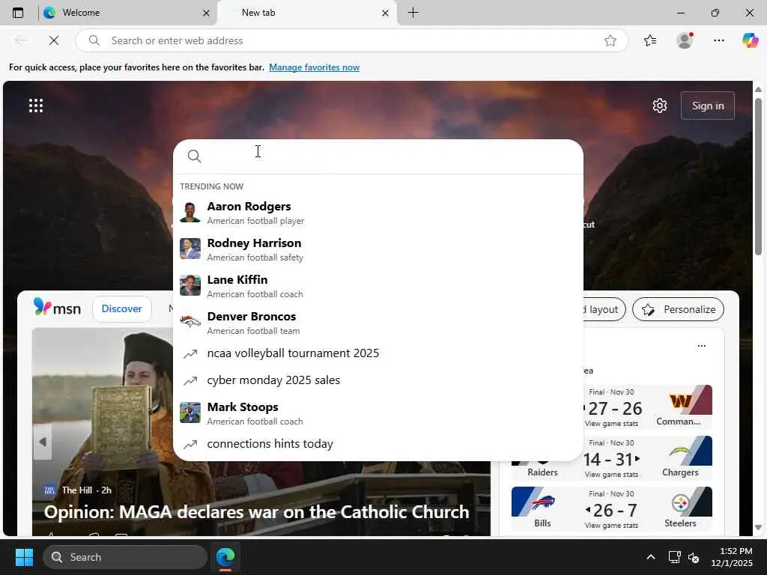Screen dimensions: 767x575
Task: Click Manage favorites now link
Action: (314, 67)
